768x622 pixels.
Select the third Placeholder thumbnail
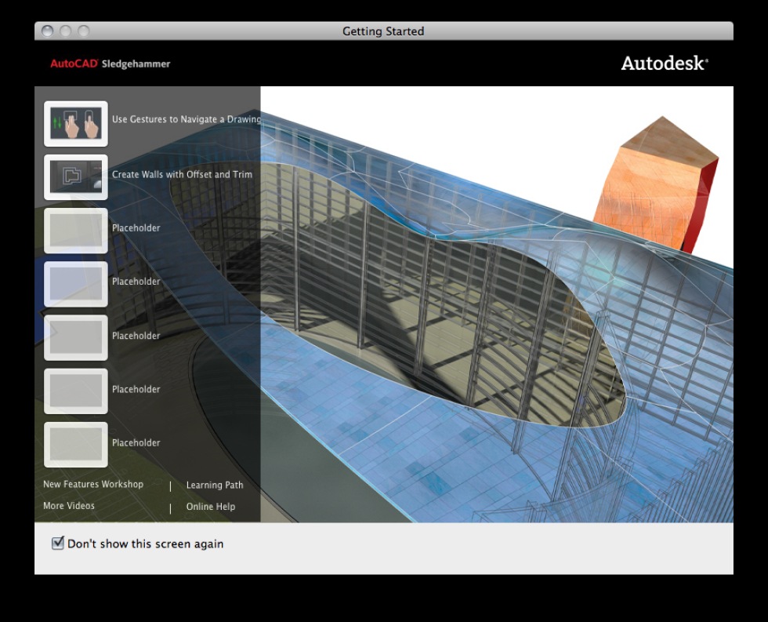tap(75, 337)
